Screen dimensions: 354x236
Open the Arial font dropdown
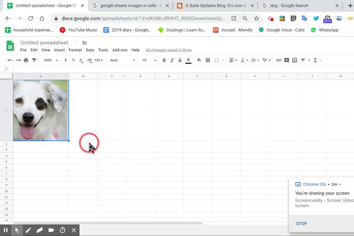pyautogui.click(x=123, y=60)
